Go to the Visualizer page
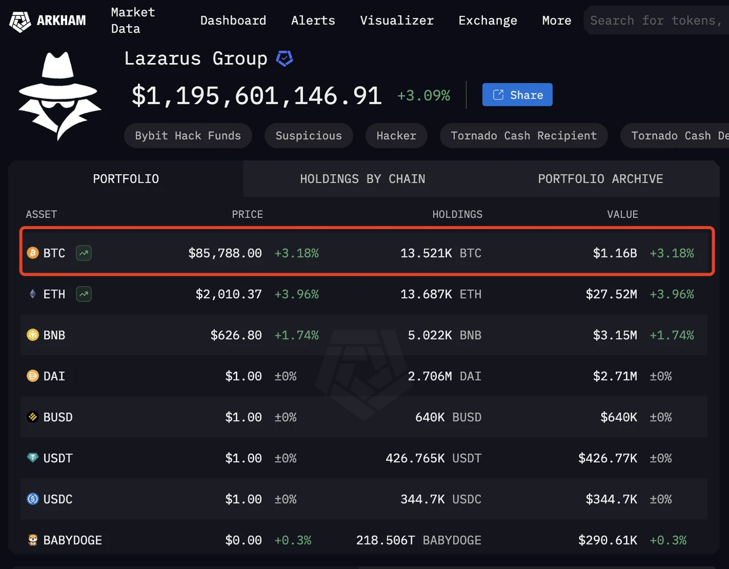The width and height of the screenshot is (729, 569). pyautogui.click(x=396, y=21)
